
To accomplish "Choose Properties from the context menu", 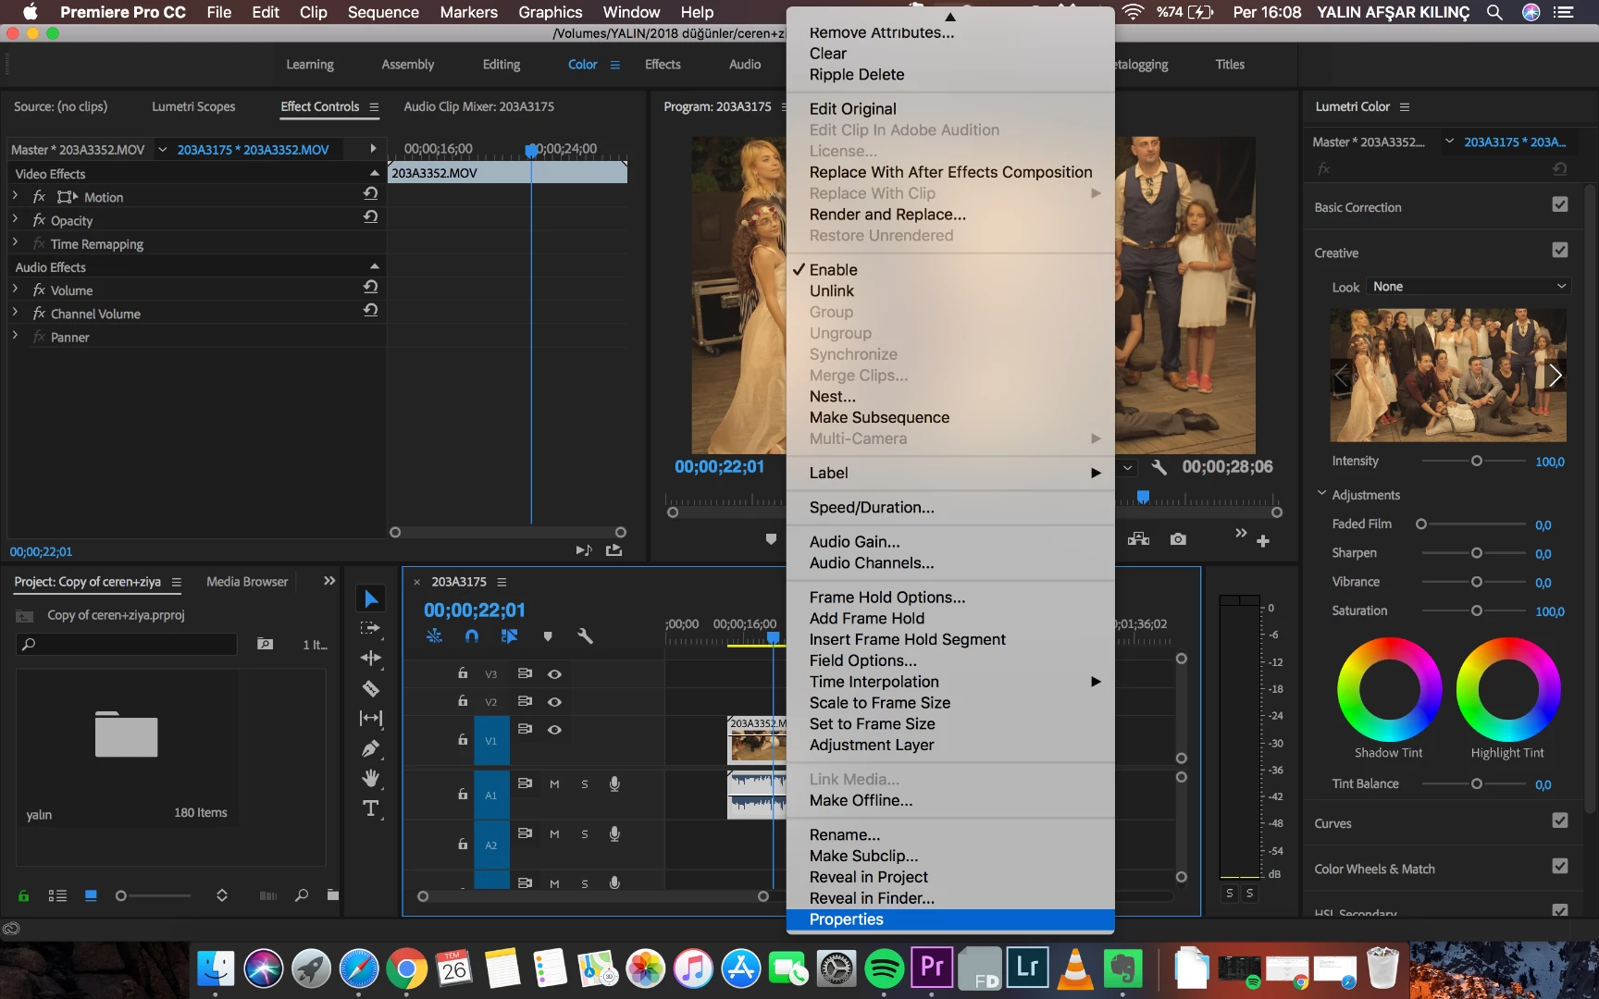I will 950,919.
